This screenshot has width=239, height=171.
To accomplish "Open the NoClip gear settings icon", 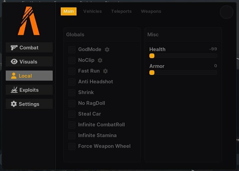I will click(x=100, y=60).
